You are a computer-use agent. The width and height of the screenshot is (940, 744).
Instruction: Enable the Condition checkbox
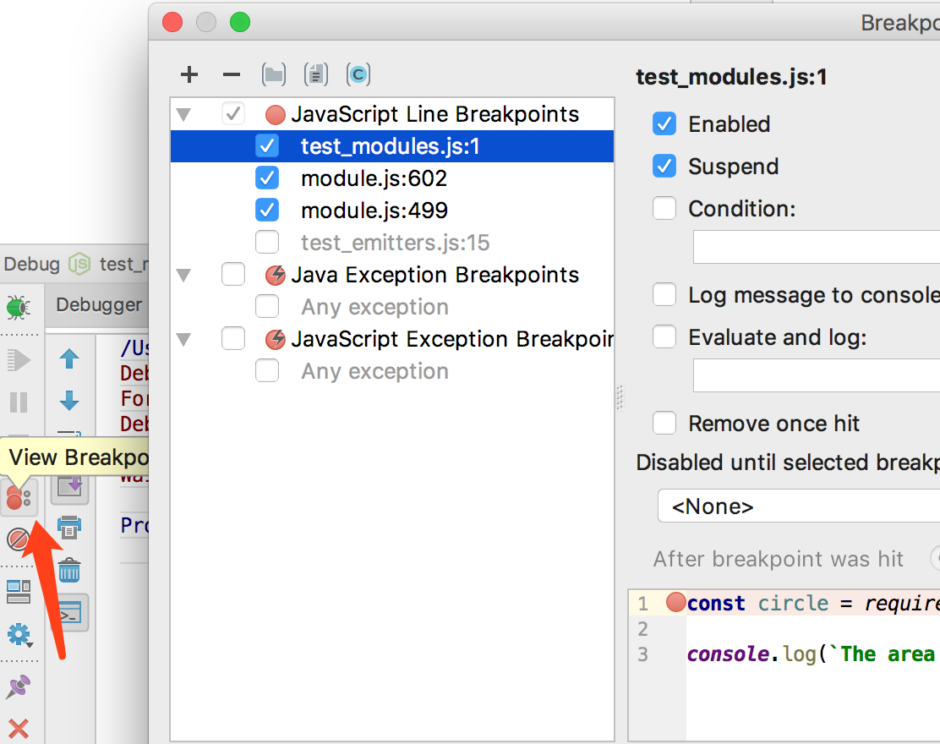click(x=664, y=208)
